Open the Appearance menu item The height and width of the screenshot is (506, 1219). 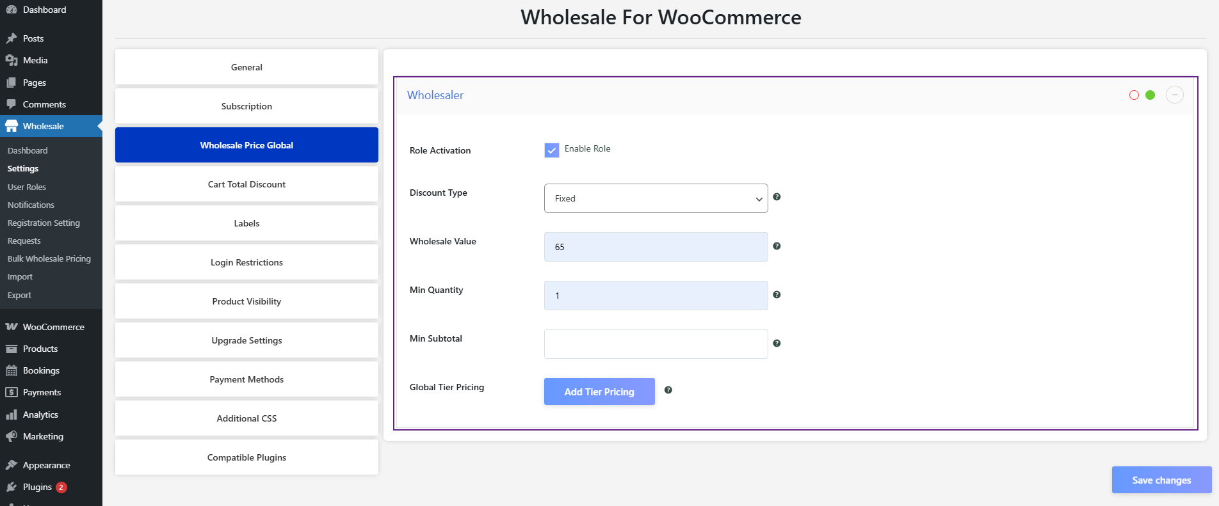click(51, 465)
